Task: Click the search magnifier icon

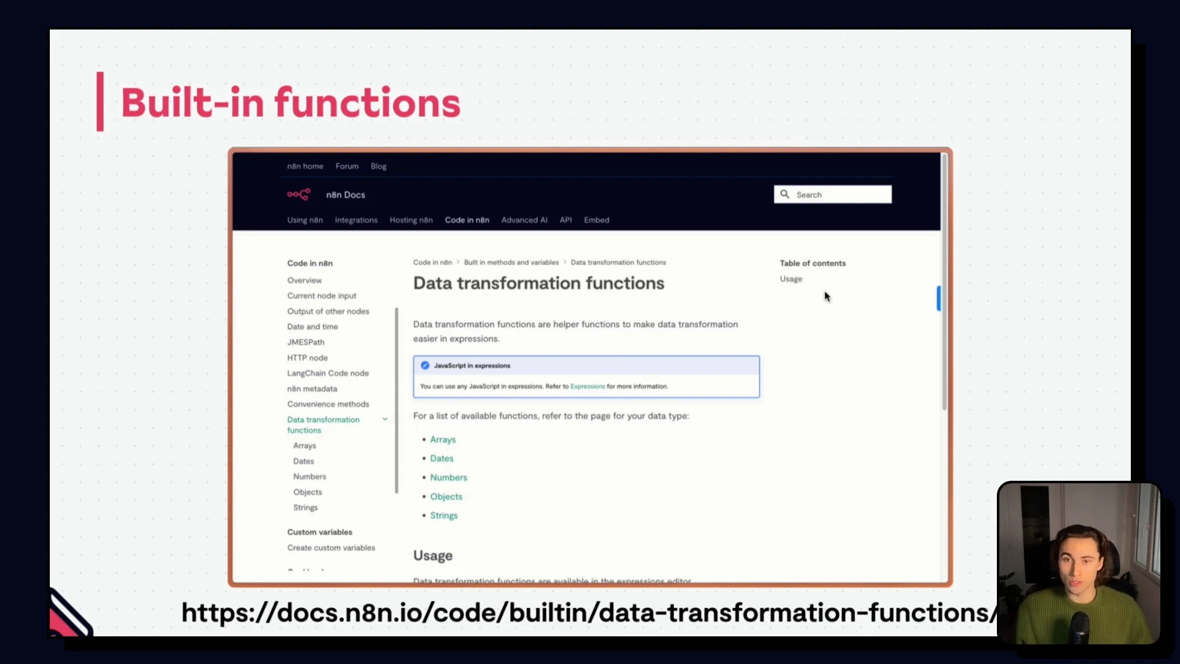Action: (x=785, y=194)
